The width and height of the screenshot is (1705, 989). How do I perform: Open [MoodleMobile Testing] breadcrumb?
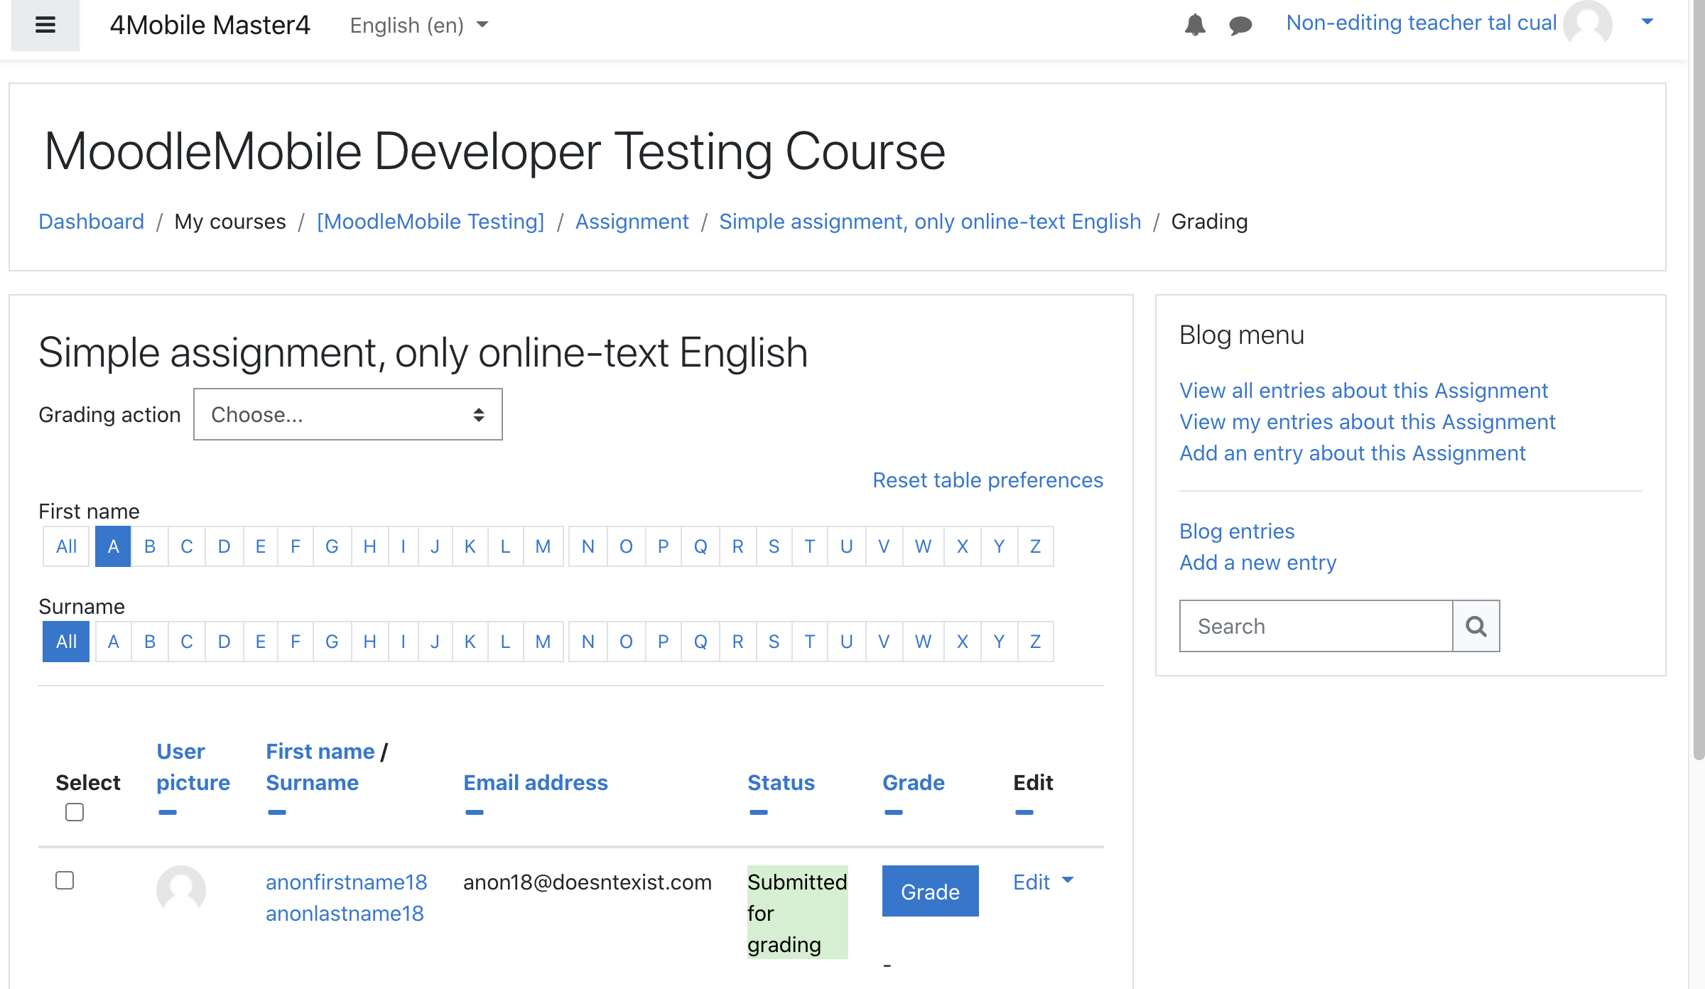click(431, 222)
